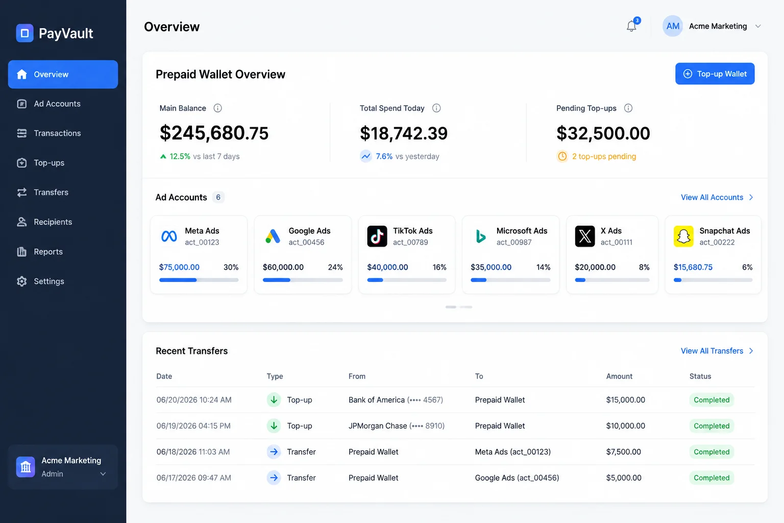Click JPMorgan Chase (•••• 8910) cell
784x523 pixels.
coord(397,426)
